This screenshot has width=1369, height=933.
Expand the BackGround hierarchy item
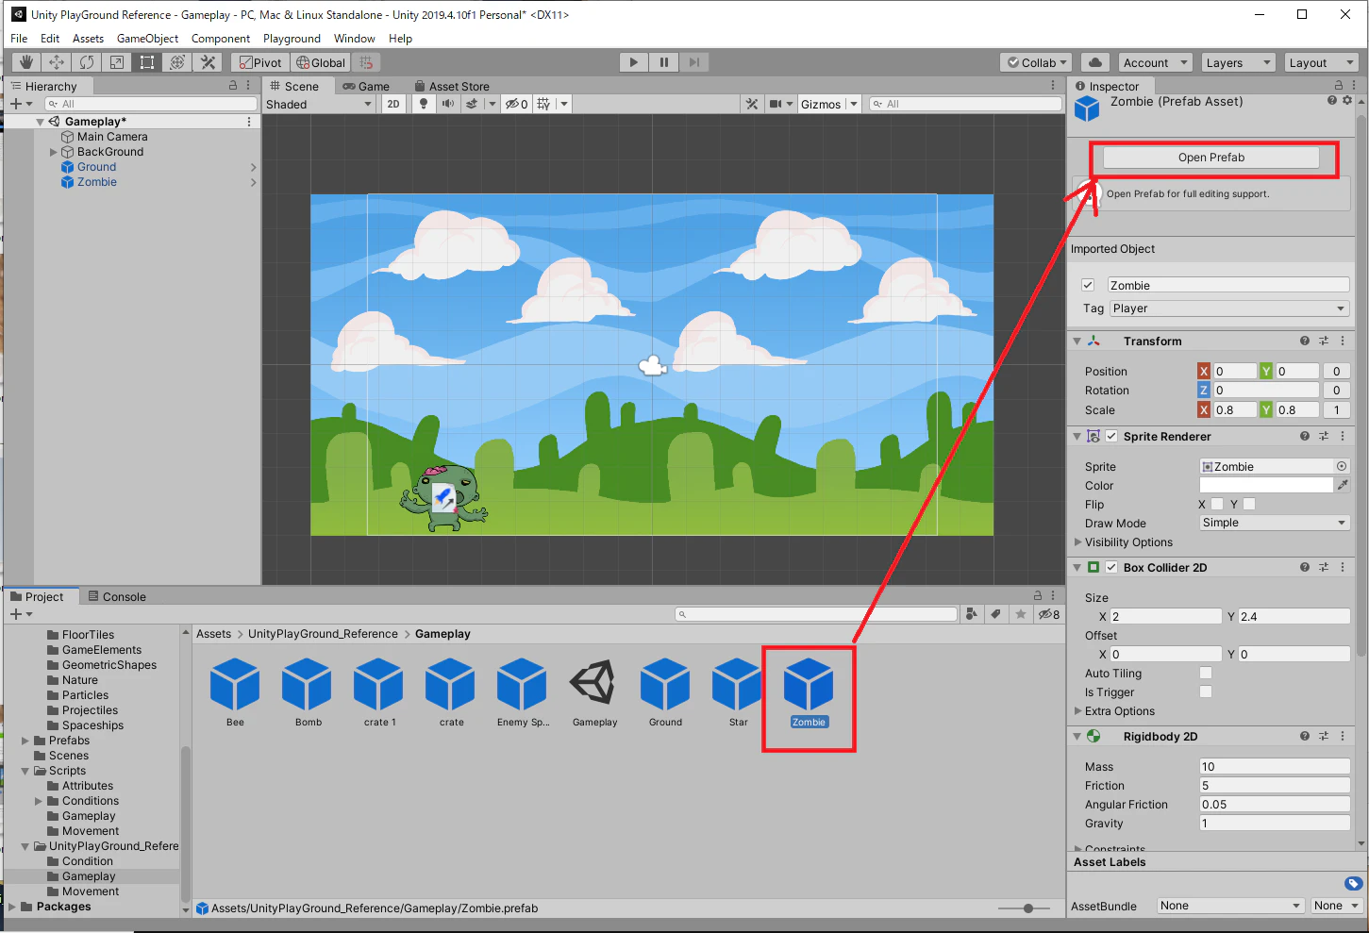[53, 152]
